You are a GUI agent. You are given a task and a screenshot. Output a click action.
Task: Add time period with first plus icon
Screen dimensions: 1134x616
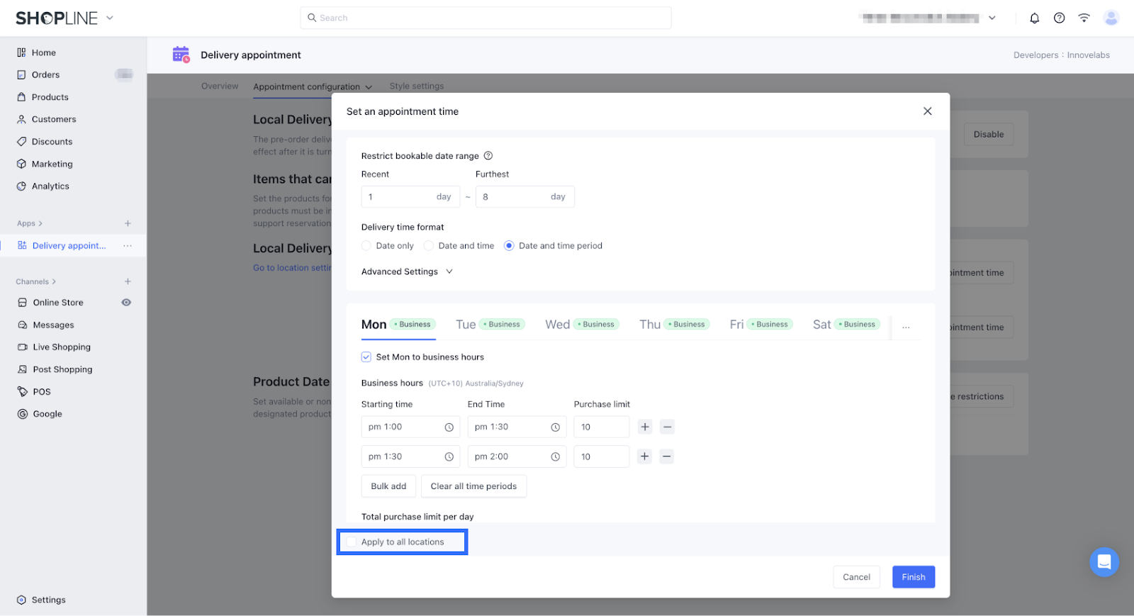[644, 427]
